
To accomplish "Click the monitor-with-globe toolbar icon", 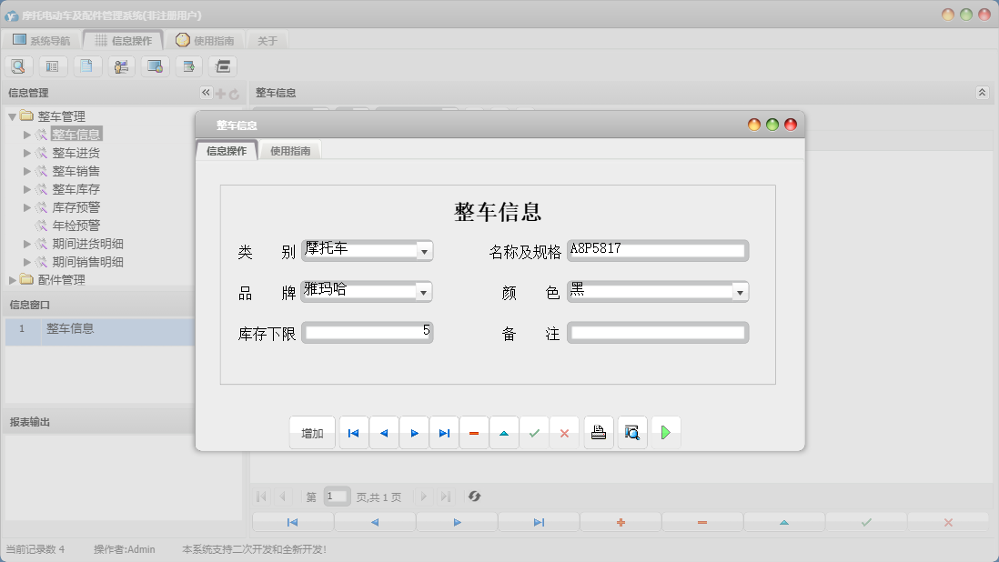I will (155, 65).
